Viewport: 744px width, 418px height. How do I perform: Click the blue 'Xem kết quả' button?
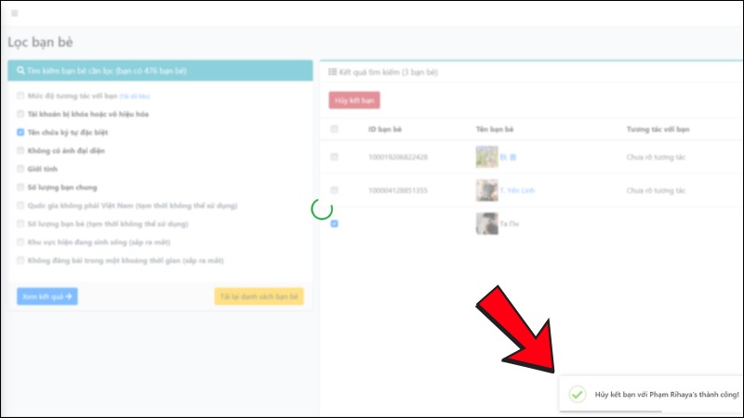[x=46, y=296]
